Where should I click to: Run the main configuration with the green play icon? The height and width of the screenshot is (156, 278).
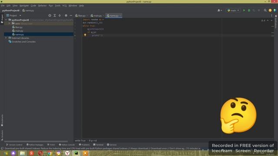click(244, 10)
